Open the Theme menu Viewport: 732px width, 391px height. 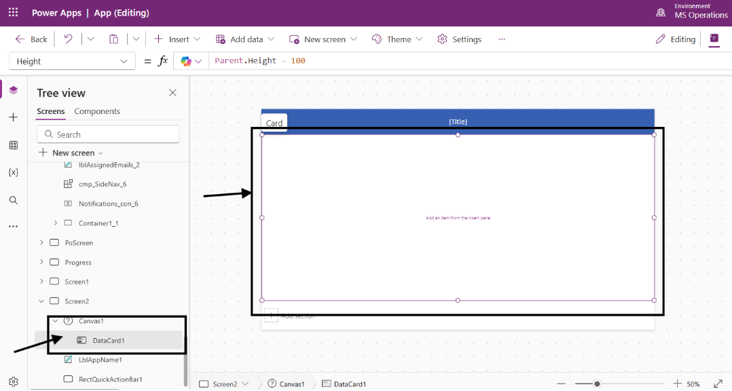(x=397, y=39)
